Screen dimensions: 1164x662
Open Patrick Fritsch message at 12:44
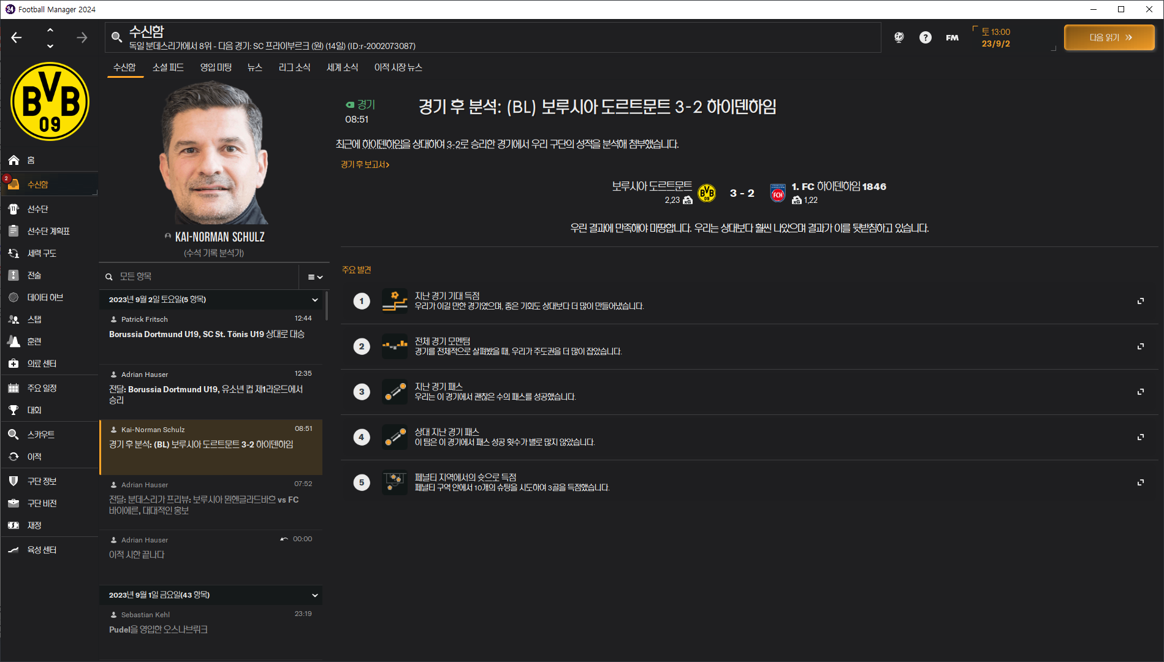211,337
